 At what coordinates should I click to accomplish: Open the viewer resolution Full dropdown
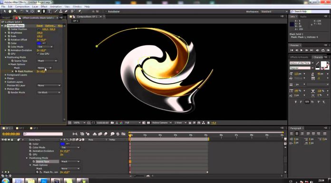[133, 123]
